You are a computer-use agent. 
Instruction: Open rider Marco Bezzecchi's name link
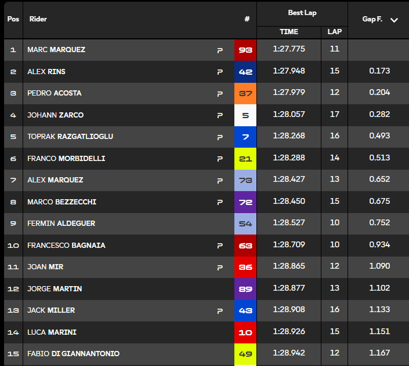pos(62,202)
